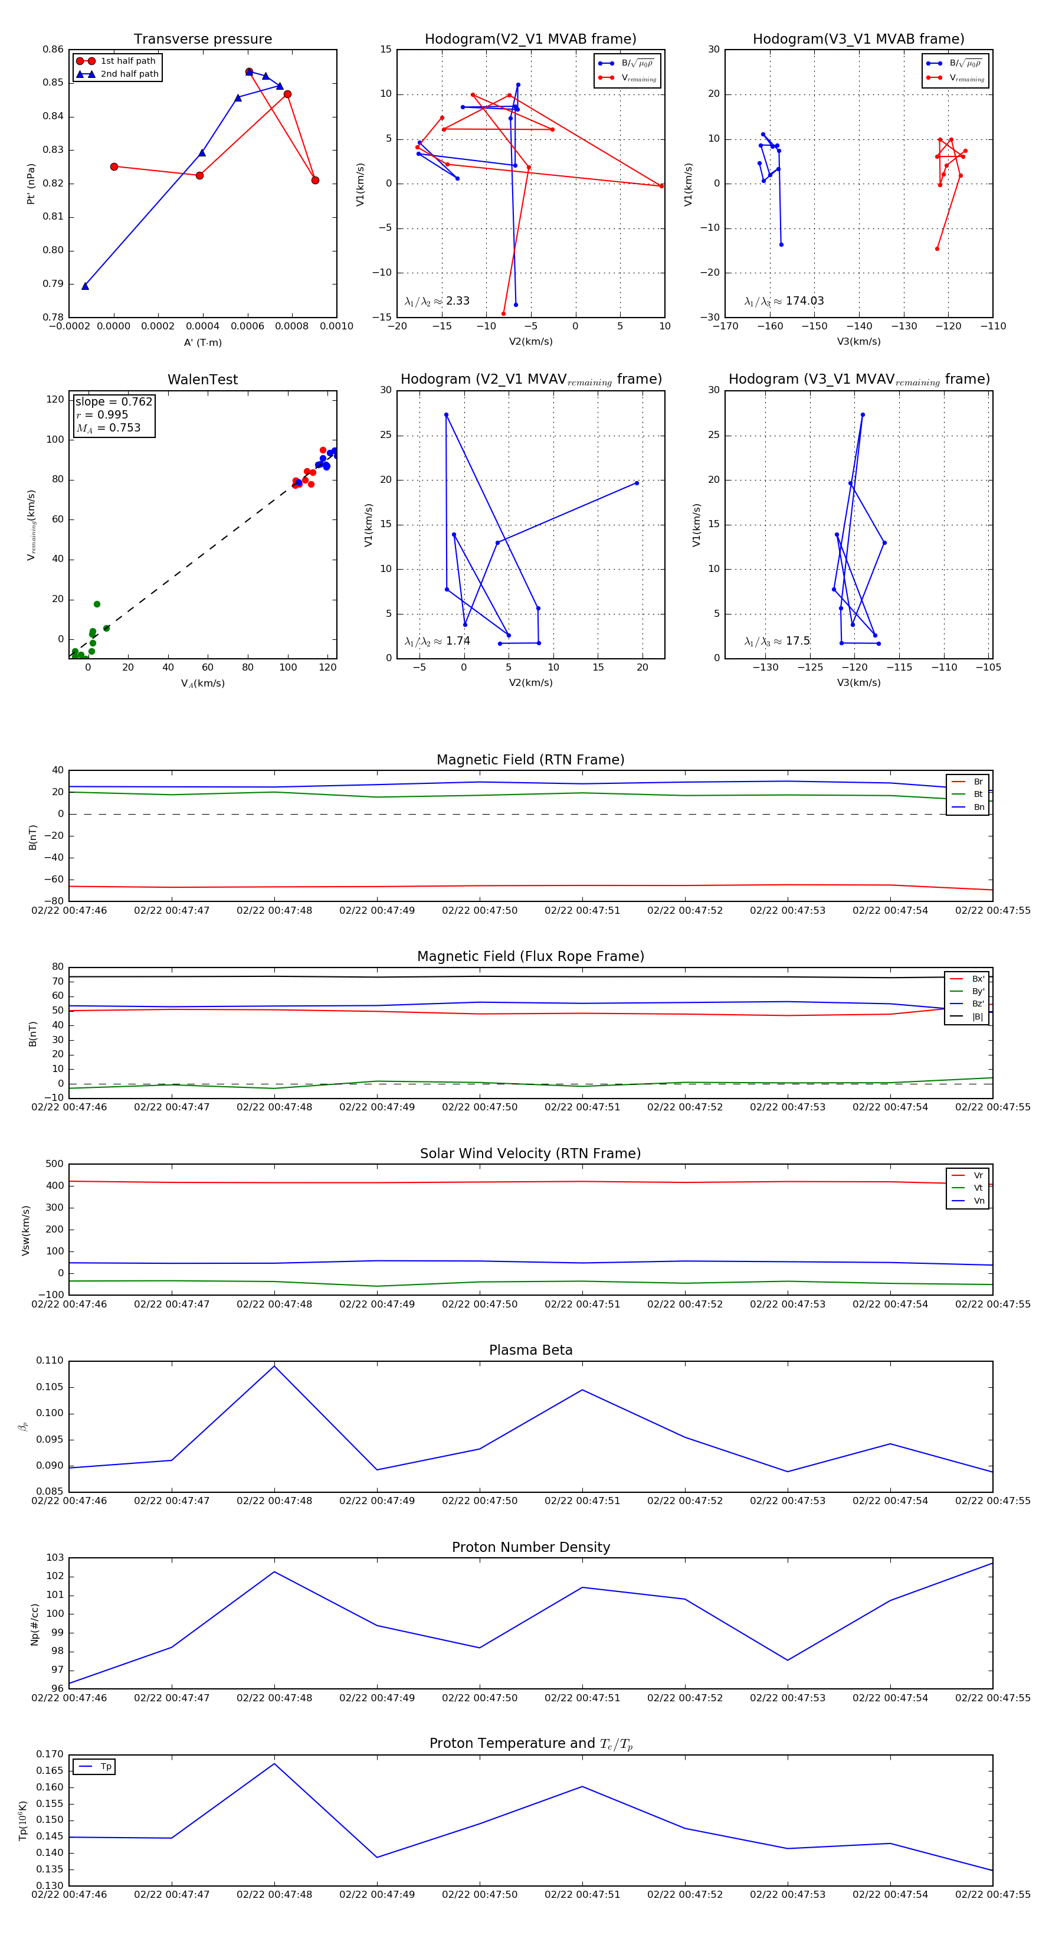Click "02/22 00:47:50" tick under Plasma Beta plot
The width and height of the screenshot is (1062, 1948).
tap(479, 1501)
